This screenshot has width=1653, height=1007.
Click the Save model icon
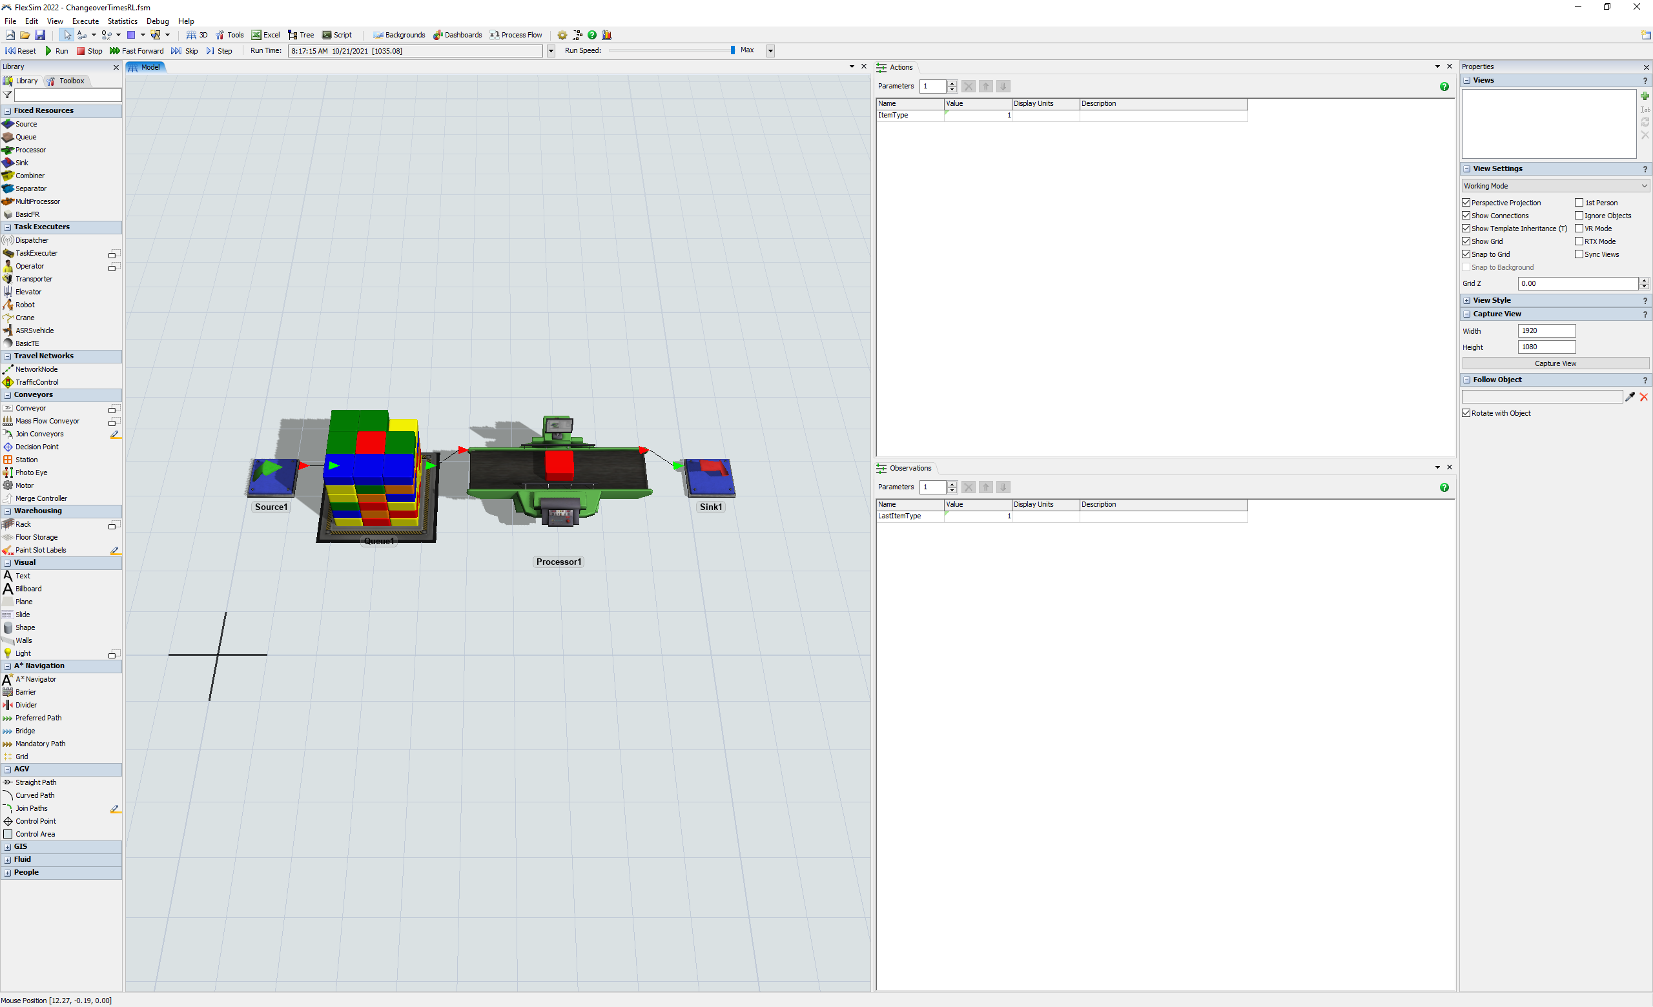point(40,35)
